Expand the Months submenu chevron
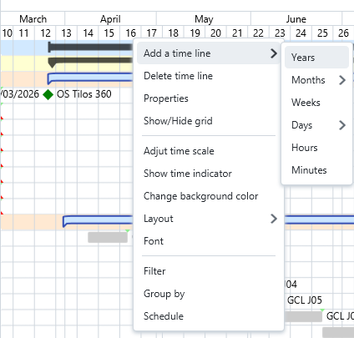 point(342,80)
